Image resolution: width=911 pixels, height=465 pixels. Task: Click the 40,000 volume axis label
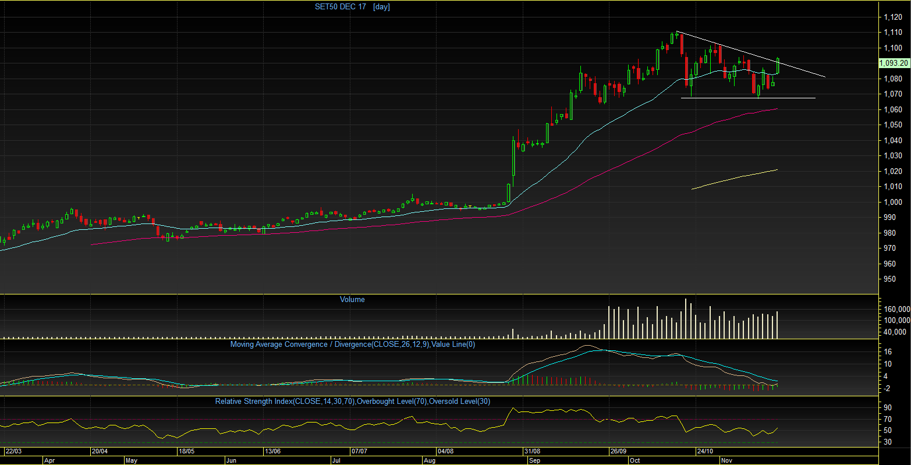(x=895, y=332)
